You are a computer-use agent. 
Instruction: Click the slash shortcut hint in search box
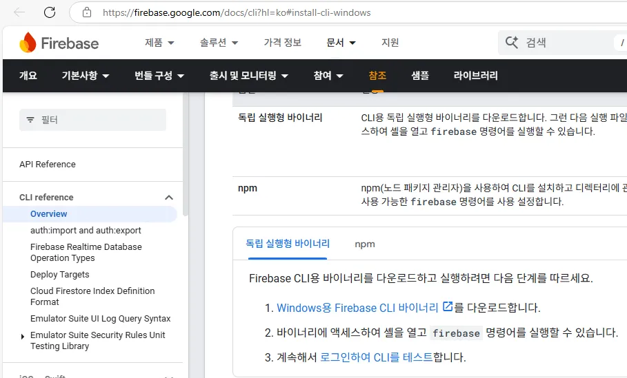click(x=622, y=42)
